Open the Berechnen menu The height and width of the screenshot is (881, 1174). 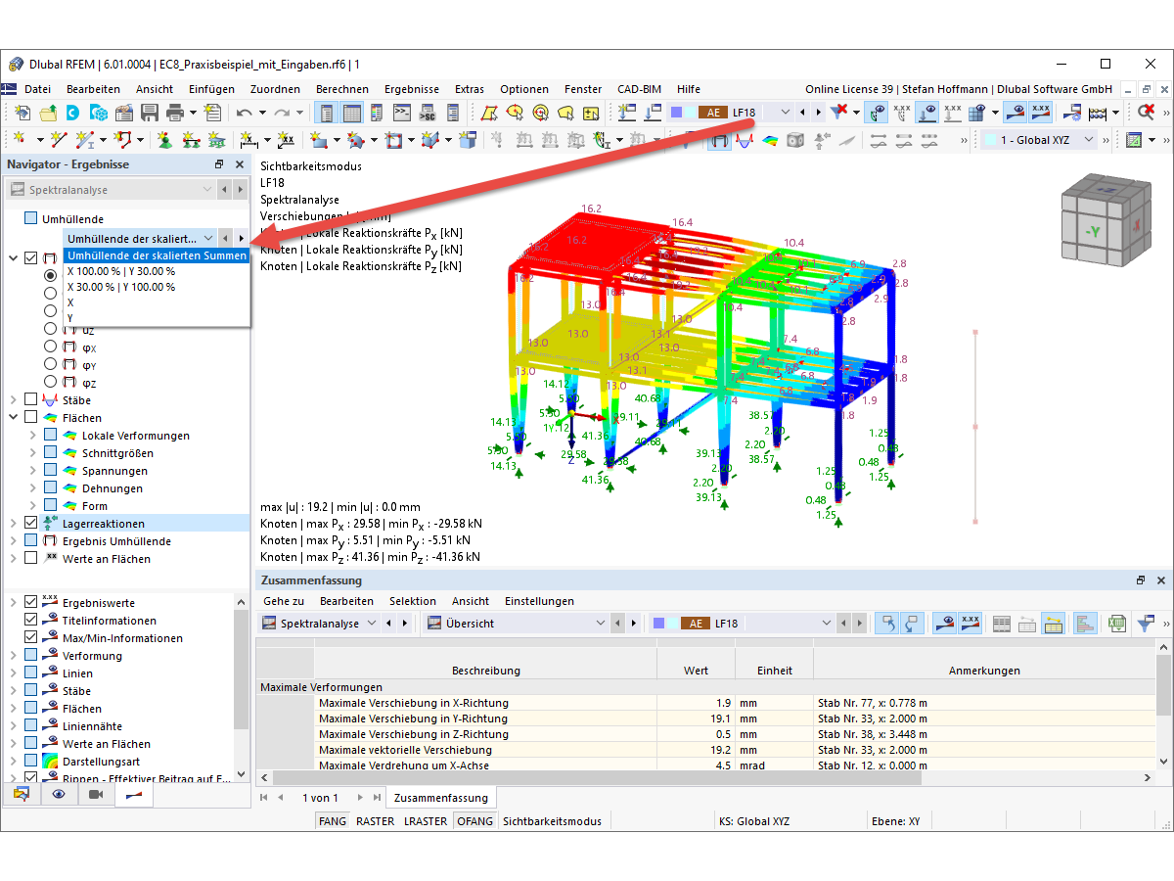pos(342,88)
